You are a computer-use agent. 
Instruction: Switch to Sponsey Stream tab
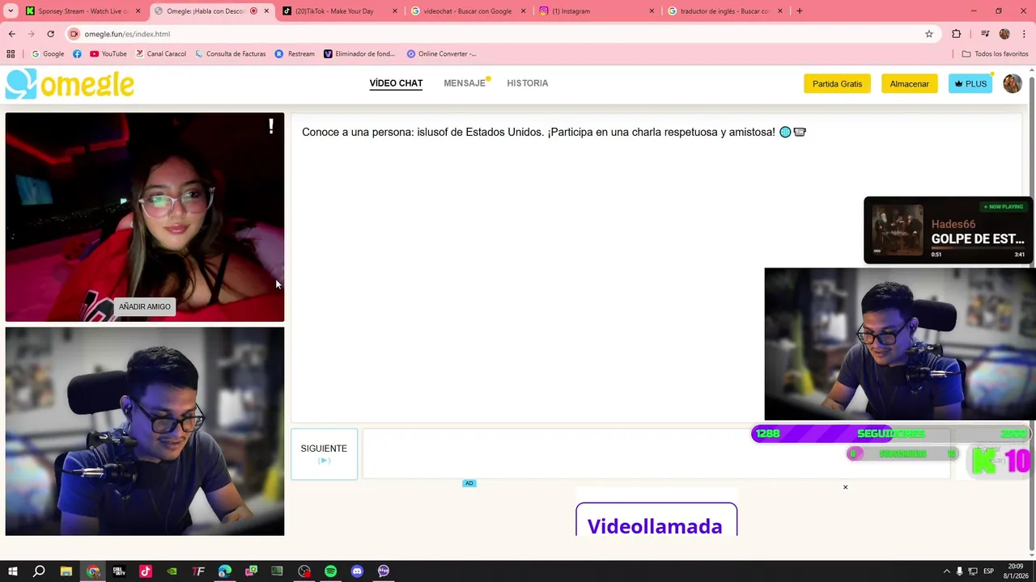[x=83, y=11]
